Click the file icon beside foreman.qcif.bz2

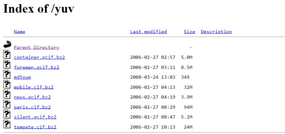tap(7, 64)
